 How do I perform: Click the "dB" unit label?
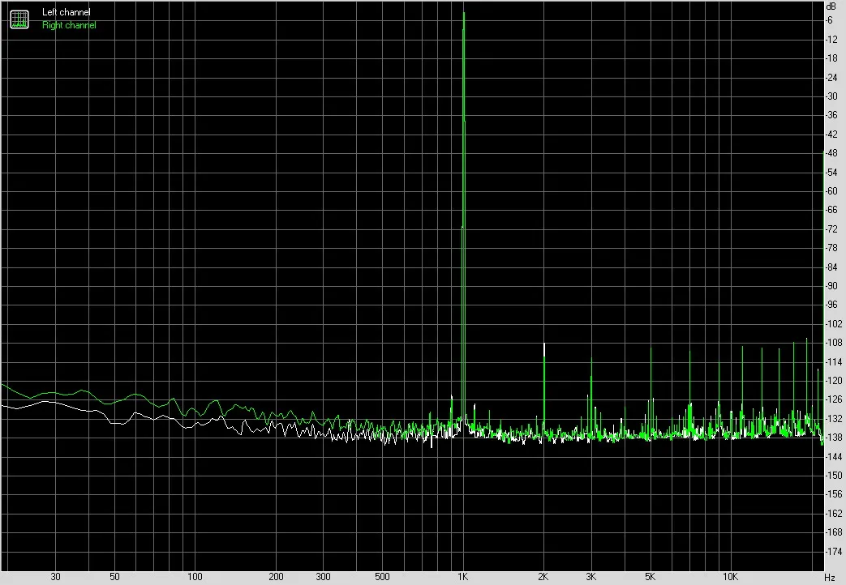831,7
